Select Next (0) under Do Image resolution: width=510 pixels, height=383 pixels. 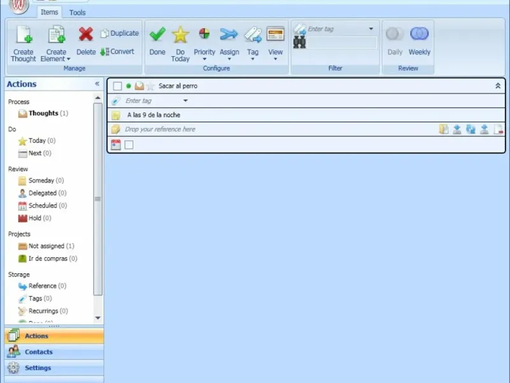(35, 153)
